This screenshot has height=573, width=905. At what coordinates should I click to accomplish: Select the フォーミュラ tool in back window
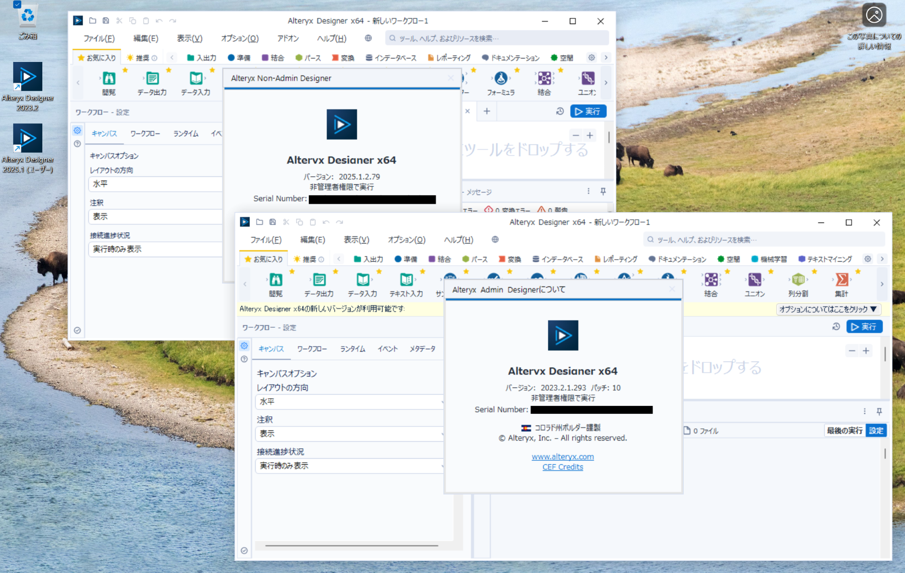point(500,83)
